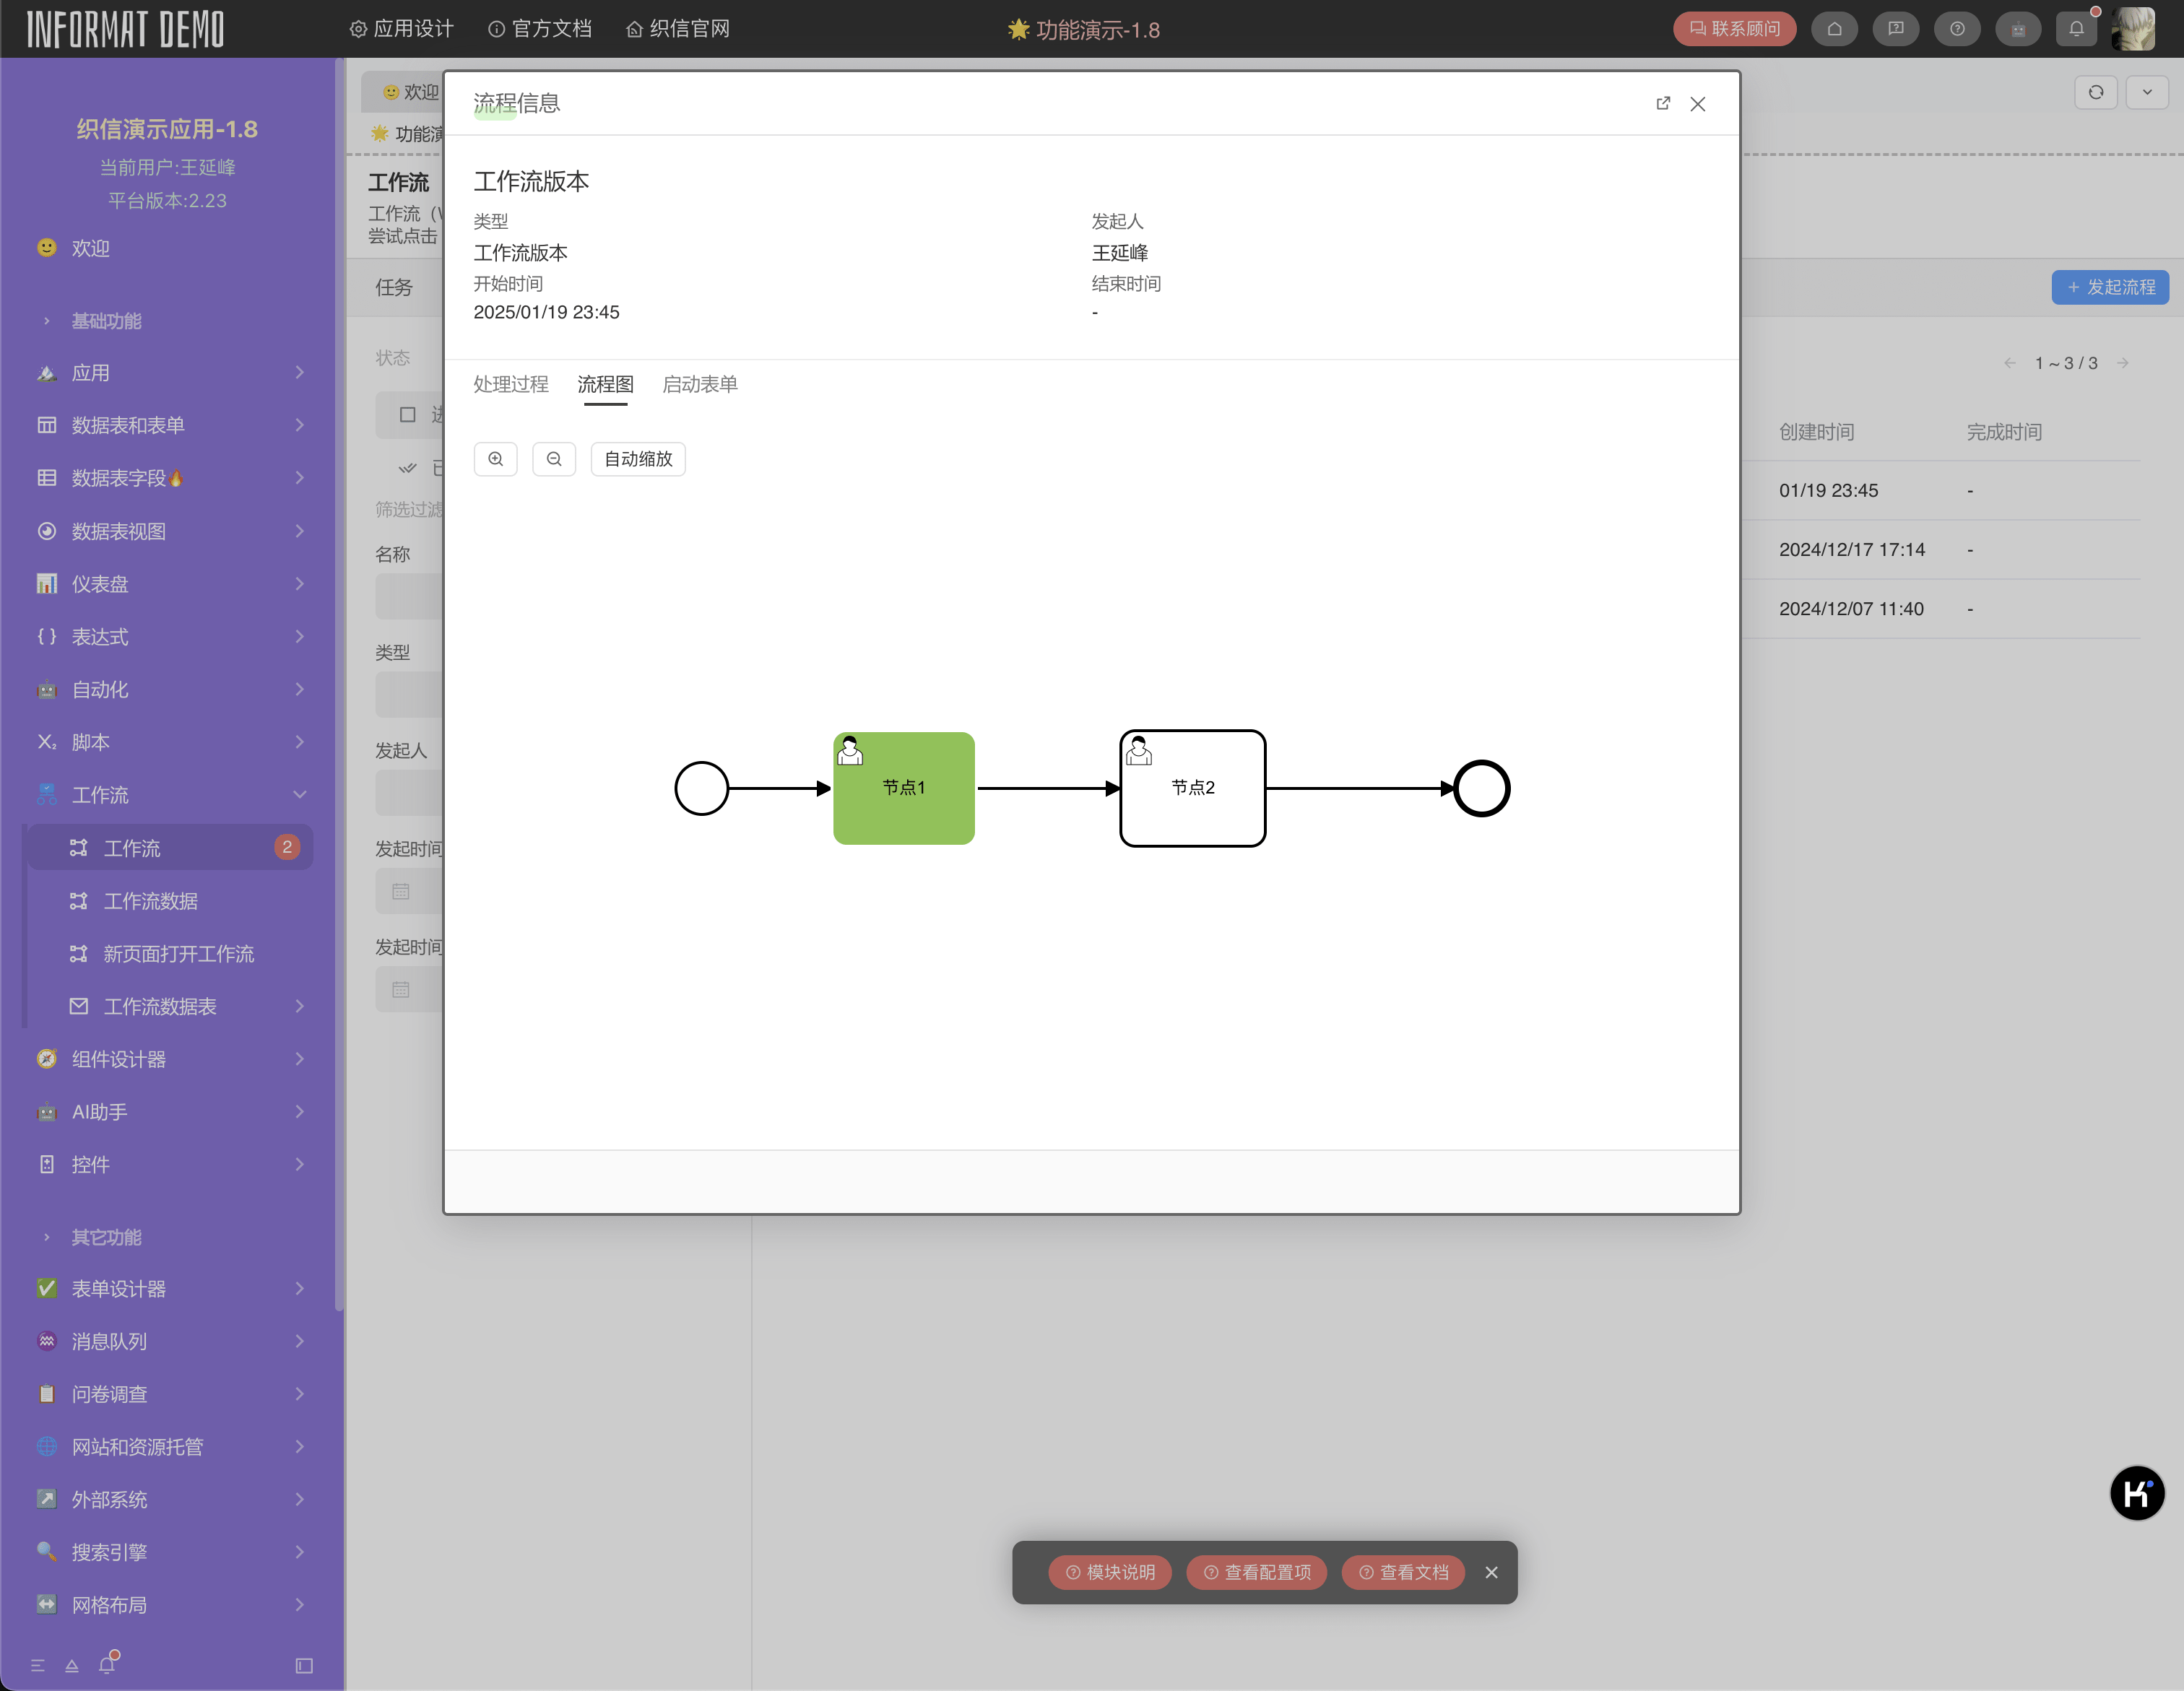Click the 联系顾问 button

[x=1734, y=29]
